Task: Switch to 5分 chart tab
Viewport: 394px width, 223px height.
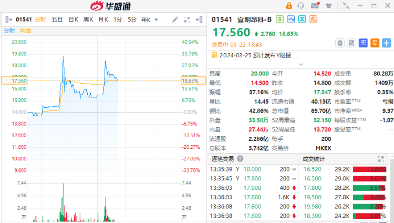Action: pos(132,19)
